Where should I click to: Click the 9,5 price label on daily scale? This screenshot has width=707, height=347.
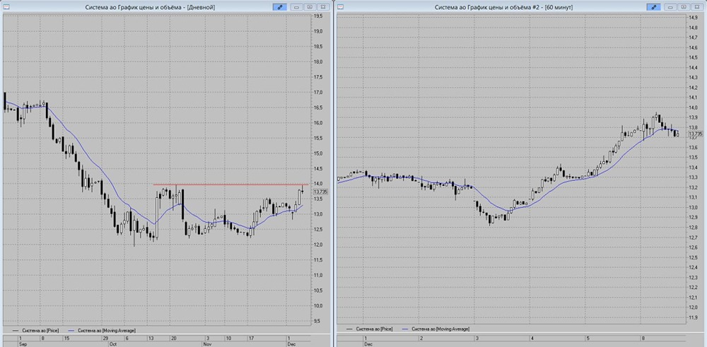(318, 321)
